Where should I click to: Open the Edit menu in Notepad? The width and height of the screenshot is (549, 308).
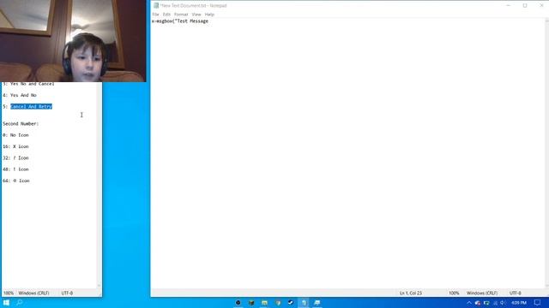coord(166,15)
